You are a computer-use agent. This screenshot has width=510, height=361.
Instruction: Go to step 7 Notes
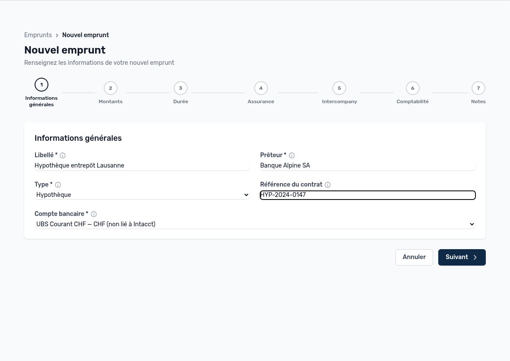click(478, 93)
